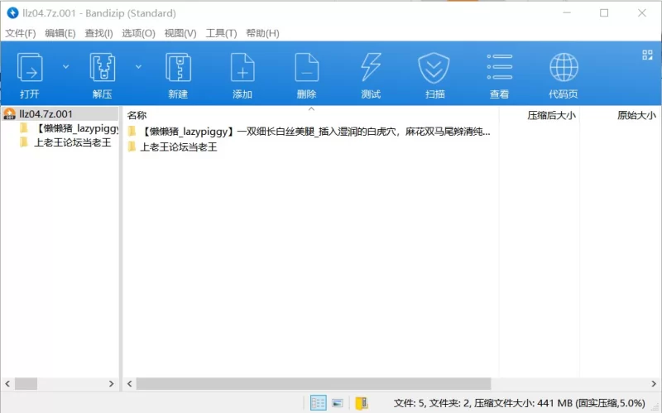Open the 编辑(E) menu
The width and height of the screenshot is (662, 413).
tap(60, 33)
